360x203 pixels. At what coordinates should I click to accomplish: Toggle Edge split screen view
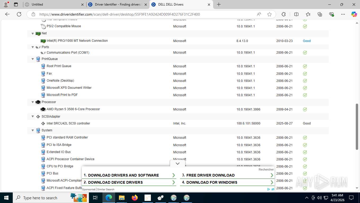click(296, 14)
